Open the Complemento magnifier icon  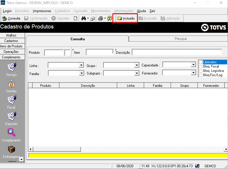pos(11,132)
